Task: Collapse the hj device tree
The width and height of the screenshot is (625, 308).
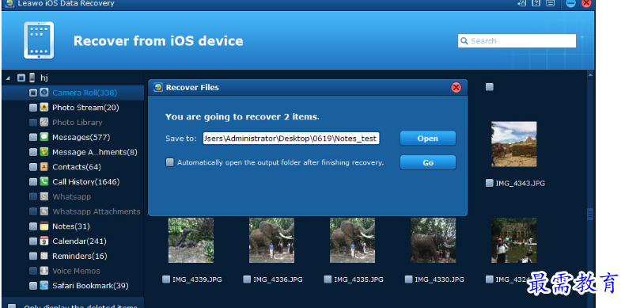Action: click(9, 78)
